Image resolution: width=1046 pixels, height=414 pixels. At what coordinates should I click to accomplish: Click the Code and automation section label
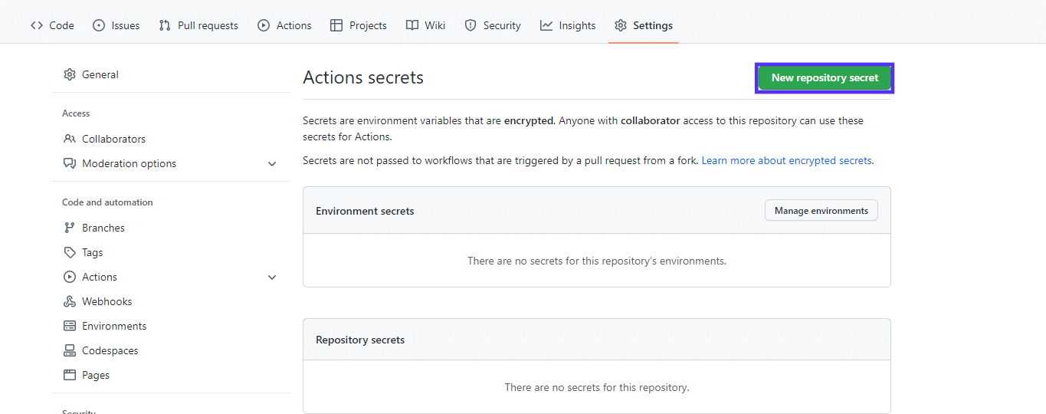[x=107, y=202]
